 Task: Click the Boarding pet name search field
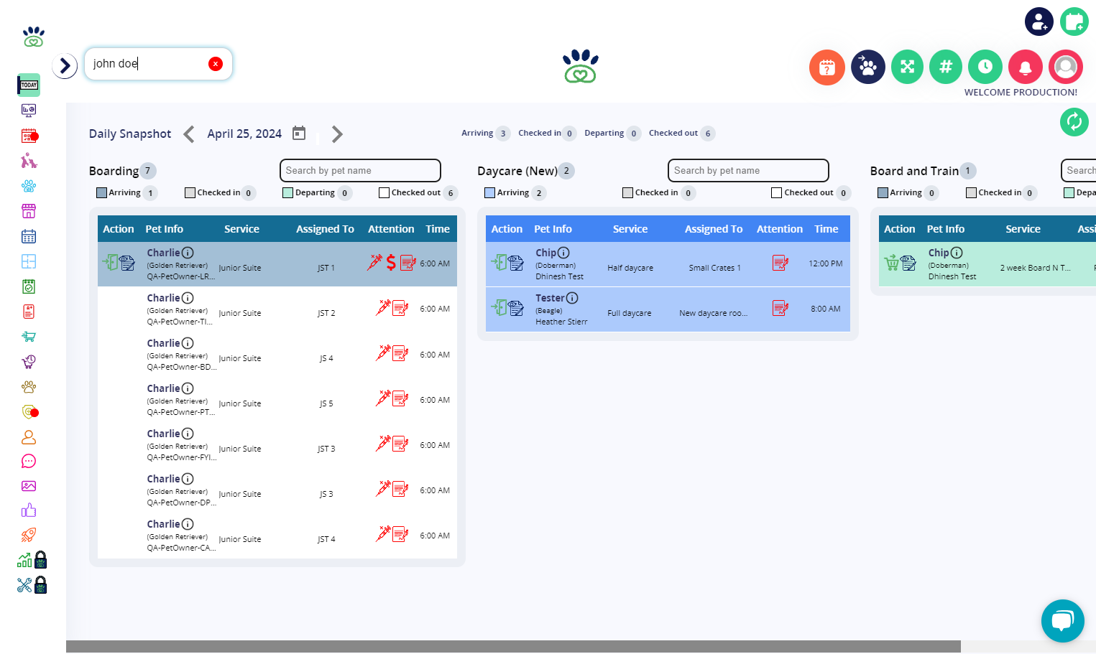point(360,170)
